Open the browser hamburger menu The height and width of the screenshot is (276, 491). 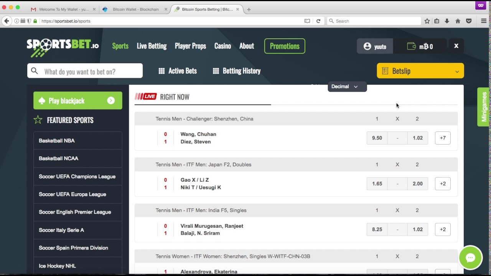point(484,21)
